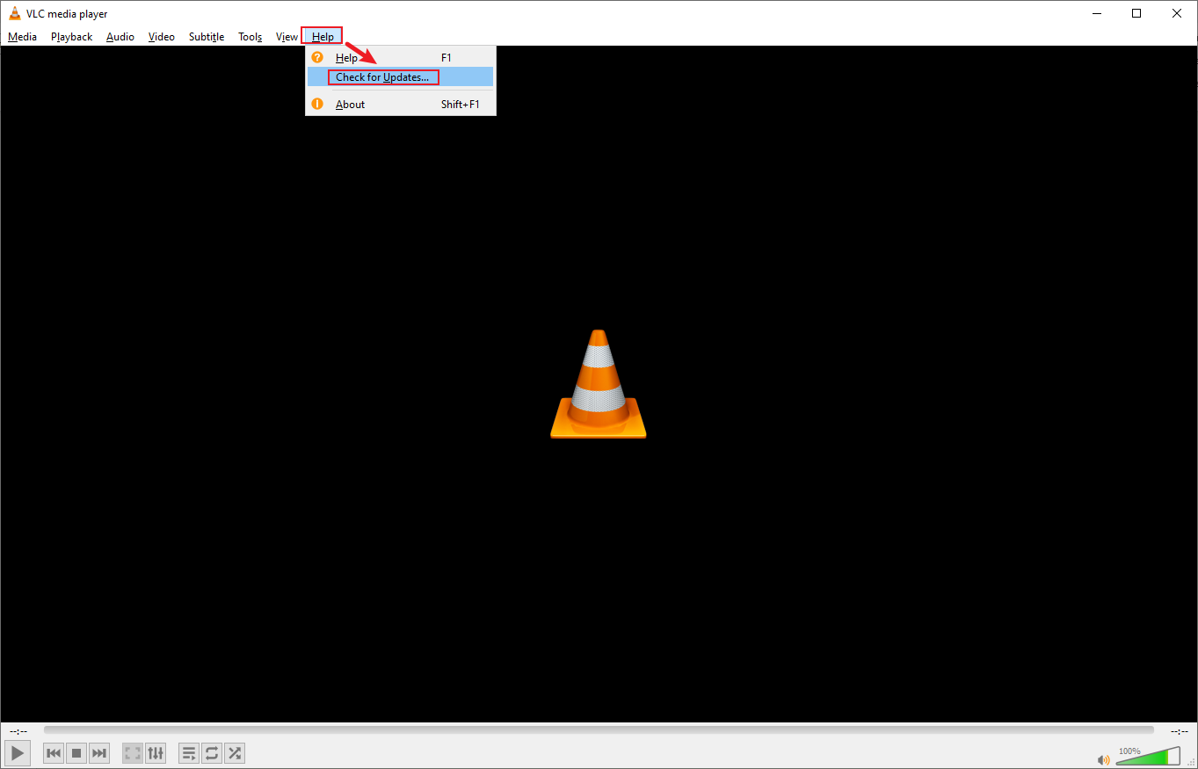
Task: Open Help documentation entry
Action: click(x=346, y=57)
